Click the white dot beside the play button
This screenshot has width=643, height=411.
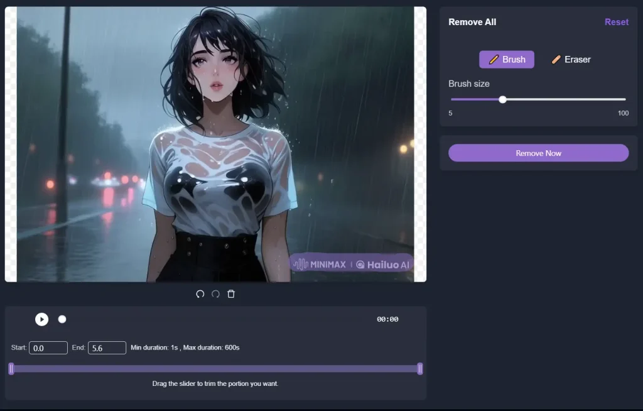62,319
